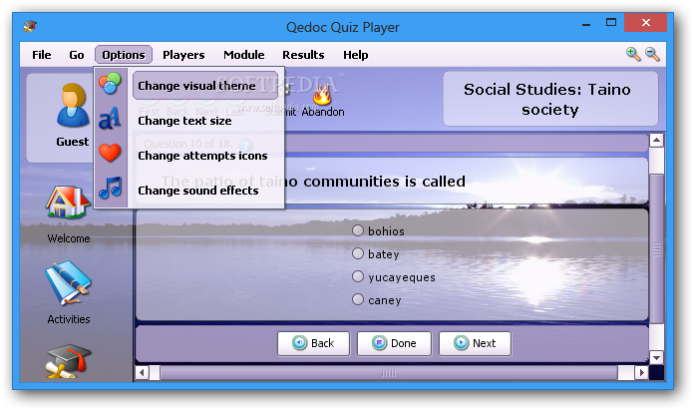694x410 pixels.
Task: Open the Activities notebook icon
Action: [68, 283]
